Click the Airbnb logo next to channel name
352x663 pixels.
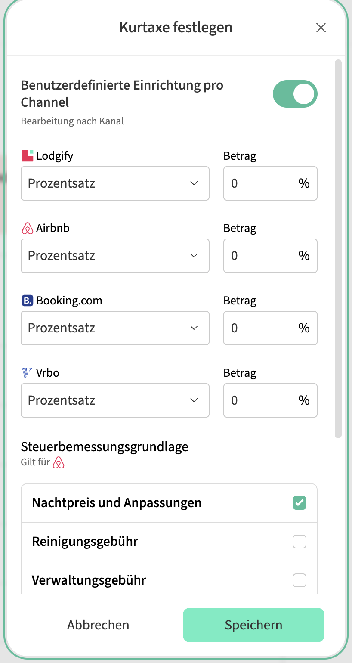pyautogui.click(x=27, y=228)
